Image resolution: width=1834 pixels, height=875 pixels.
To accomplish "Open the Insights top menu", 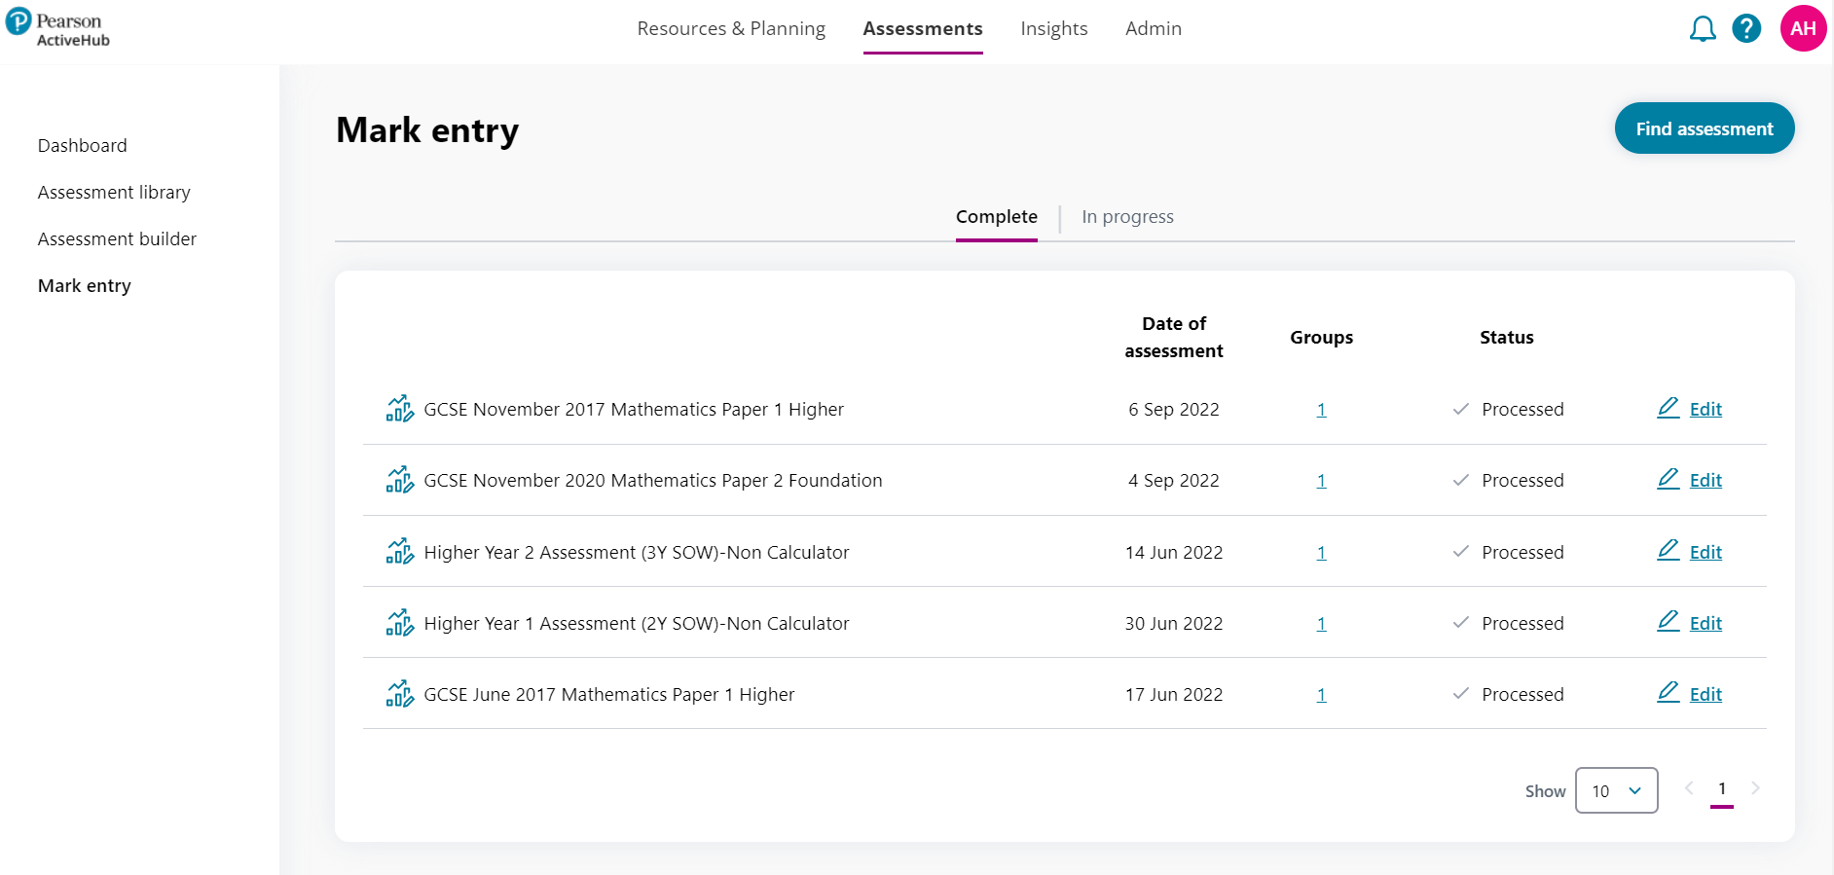I will click(1053, 29).
